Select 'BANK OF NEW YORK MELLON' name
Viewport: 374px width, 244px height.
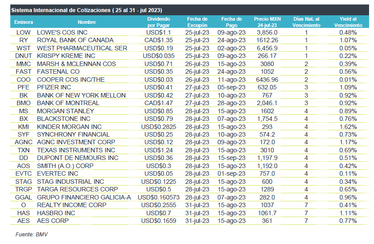coord(81,96)
